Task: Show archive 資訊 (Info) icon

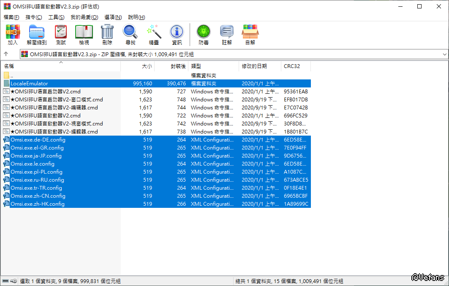Action: click(177, 35)
